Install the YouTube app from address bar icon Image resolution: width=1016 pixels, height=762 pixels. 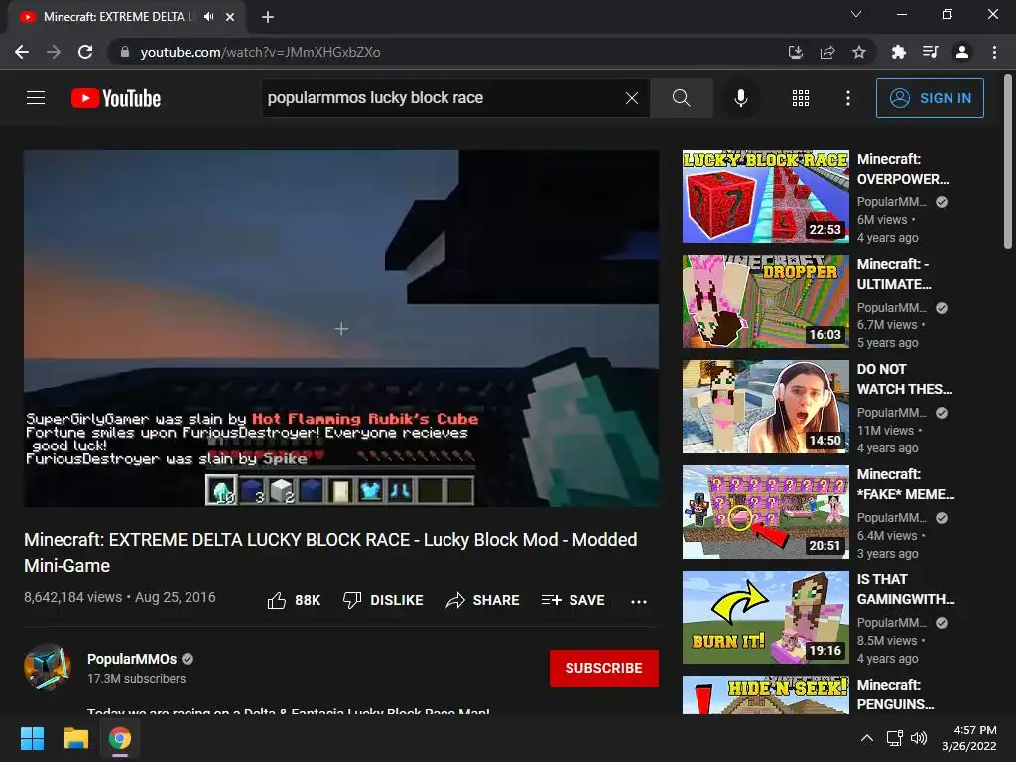795,52
